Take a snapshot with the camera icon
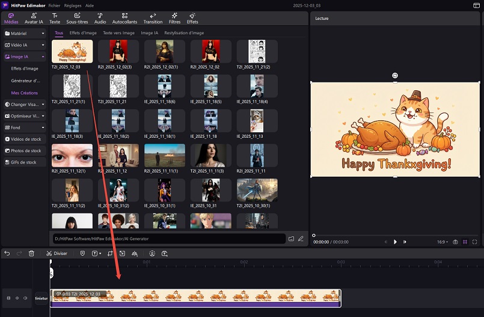 tap(456, 241)
